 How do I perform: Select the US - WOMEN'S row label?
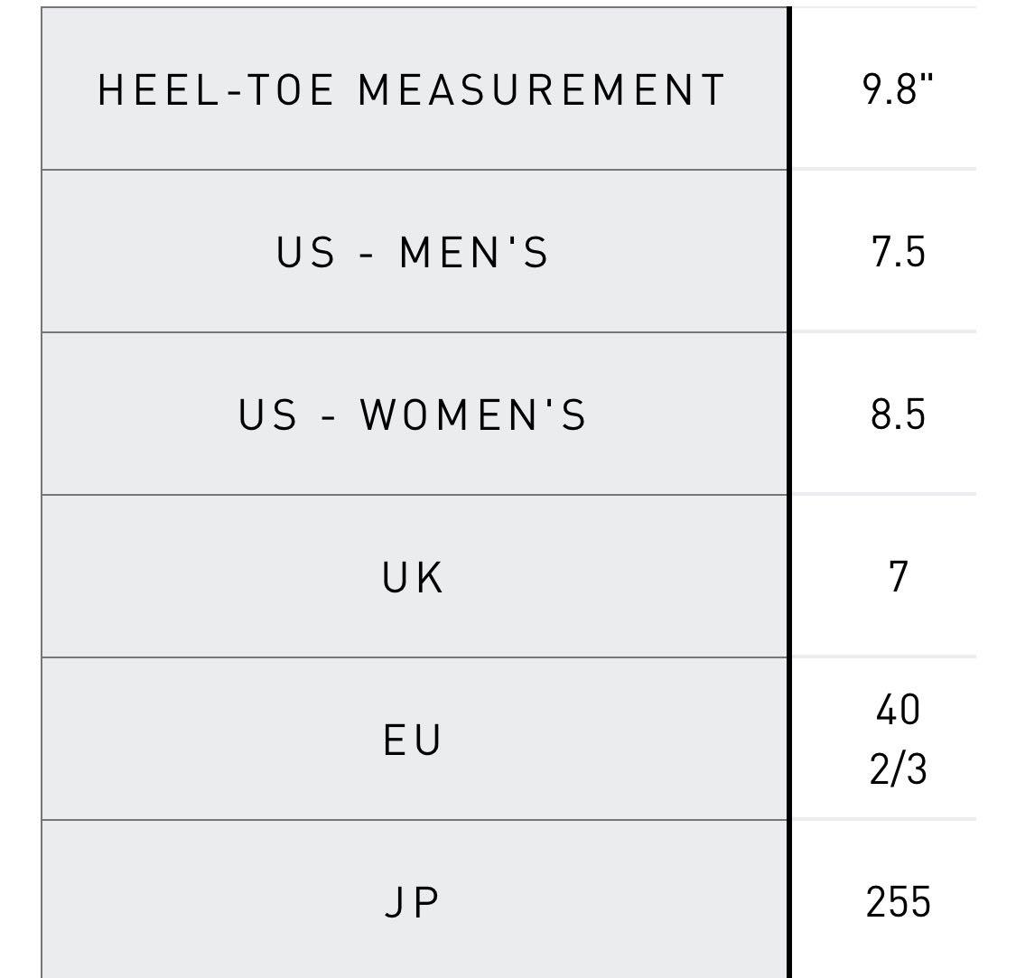412,414
